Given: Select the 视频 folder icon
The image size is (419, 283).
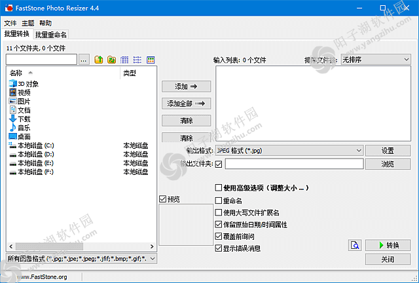Looking at the screenshot, I should point(13,92).
